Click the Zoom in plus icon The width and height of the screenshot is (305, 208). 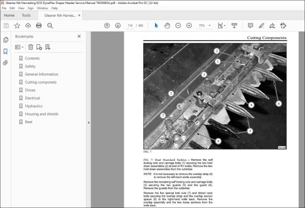coord(189,26)
